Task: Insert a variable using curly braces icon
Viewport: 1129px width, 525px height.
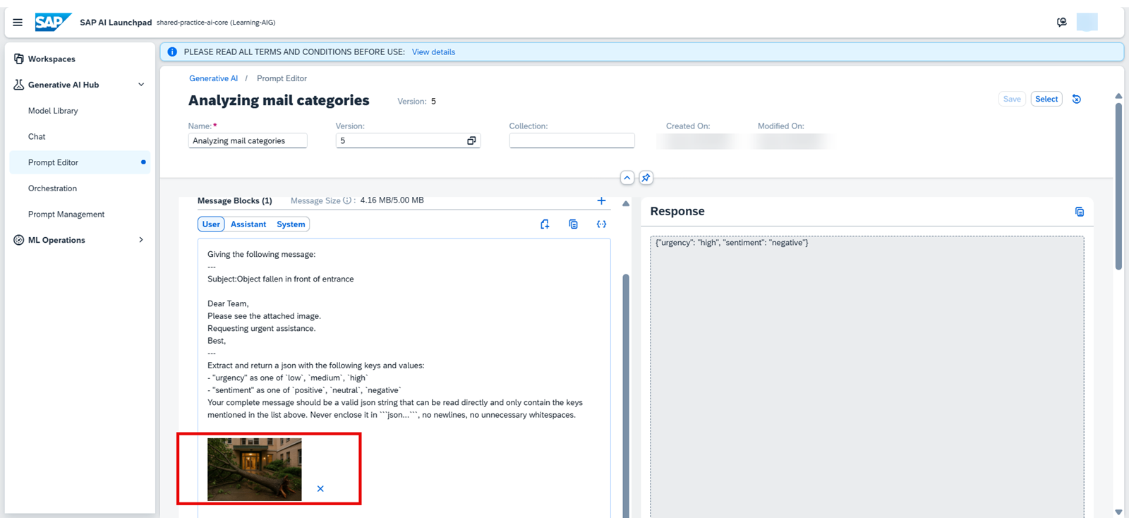Action: [x=601, y=224]
